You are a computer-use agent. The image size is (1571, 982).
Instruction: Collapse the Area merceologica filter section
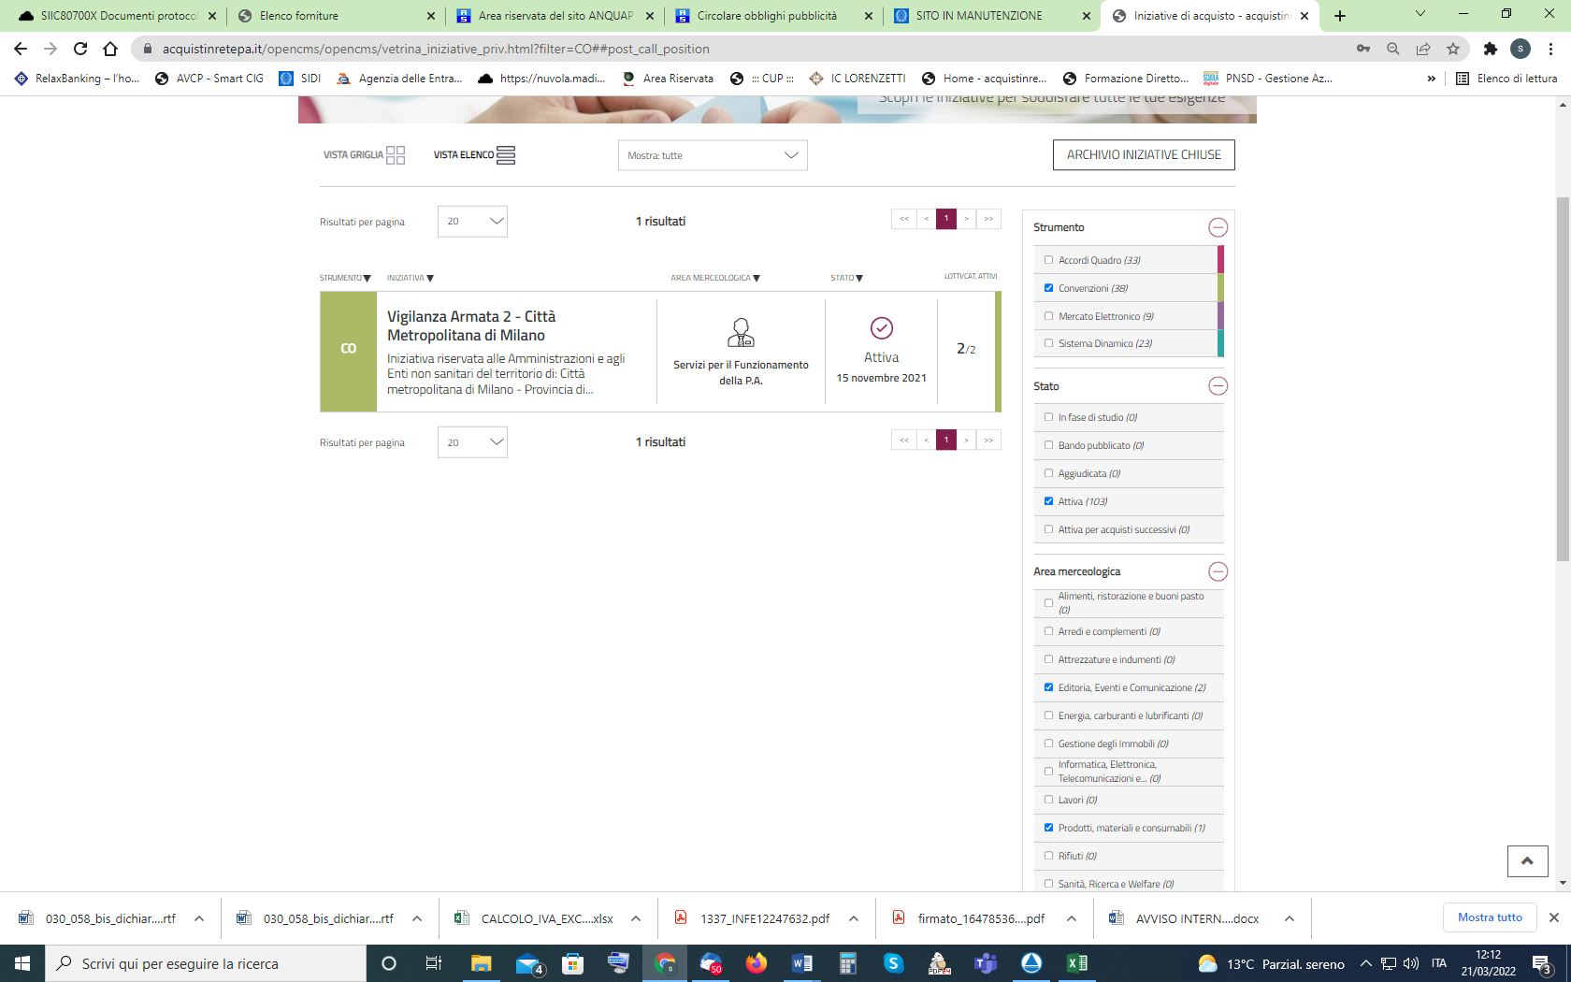[x=1218, y=571]
